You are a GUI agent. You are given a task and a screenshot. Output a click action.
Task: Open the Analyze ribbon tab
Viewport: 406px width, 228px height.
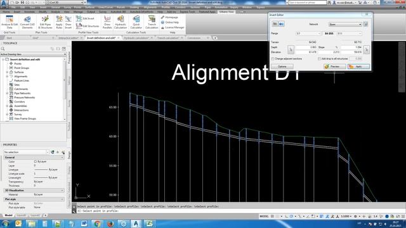click(55, 12)
